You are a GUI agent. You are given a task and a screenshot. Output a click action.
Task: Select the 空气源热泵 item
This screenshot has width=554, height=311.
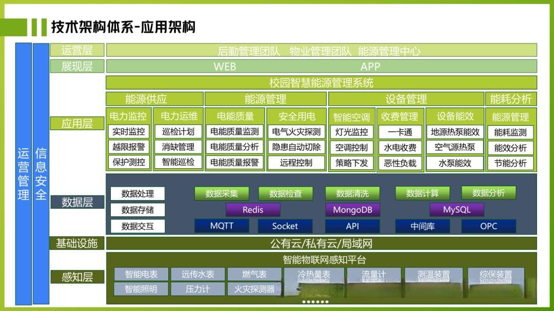click(454, 147)
